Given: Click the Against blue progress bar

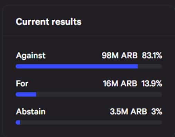Looking at the screenshot, I should [x=77, y=66].
